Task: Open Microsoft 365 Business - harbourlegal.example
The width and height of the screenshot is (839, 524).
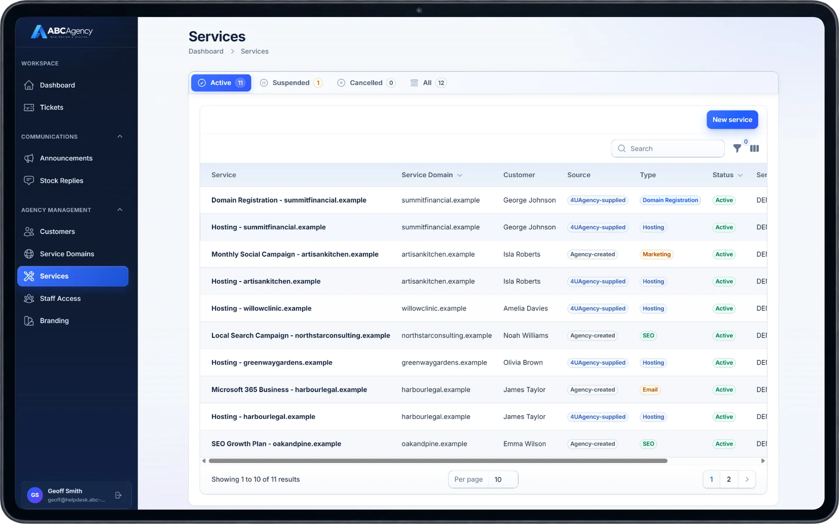Action: coord(289,390)
